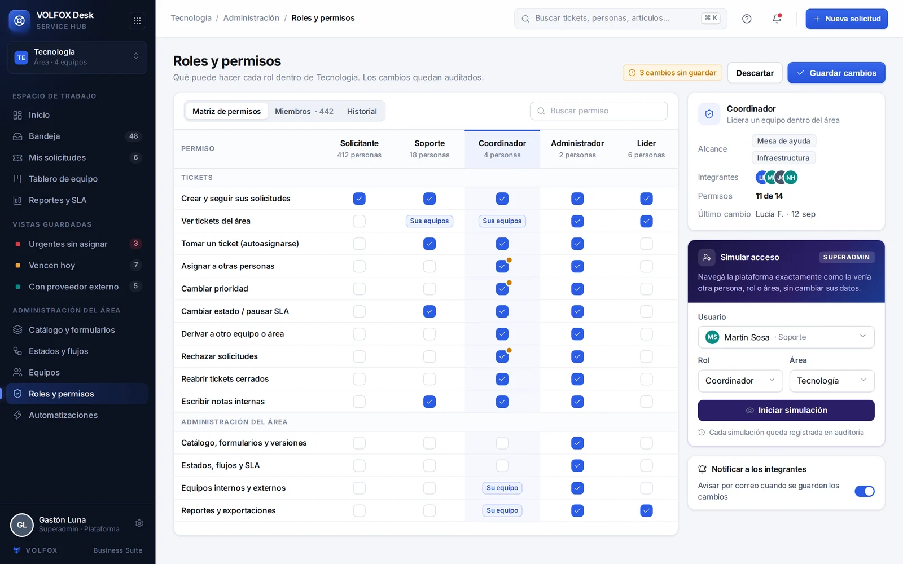The image size is (903, 564).
Task: Go to Mis solicitudes
Action: 77,158
